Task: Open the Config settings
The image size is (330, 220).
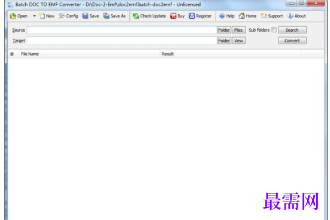Action: coord(68,16)
